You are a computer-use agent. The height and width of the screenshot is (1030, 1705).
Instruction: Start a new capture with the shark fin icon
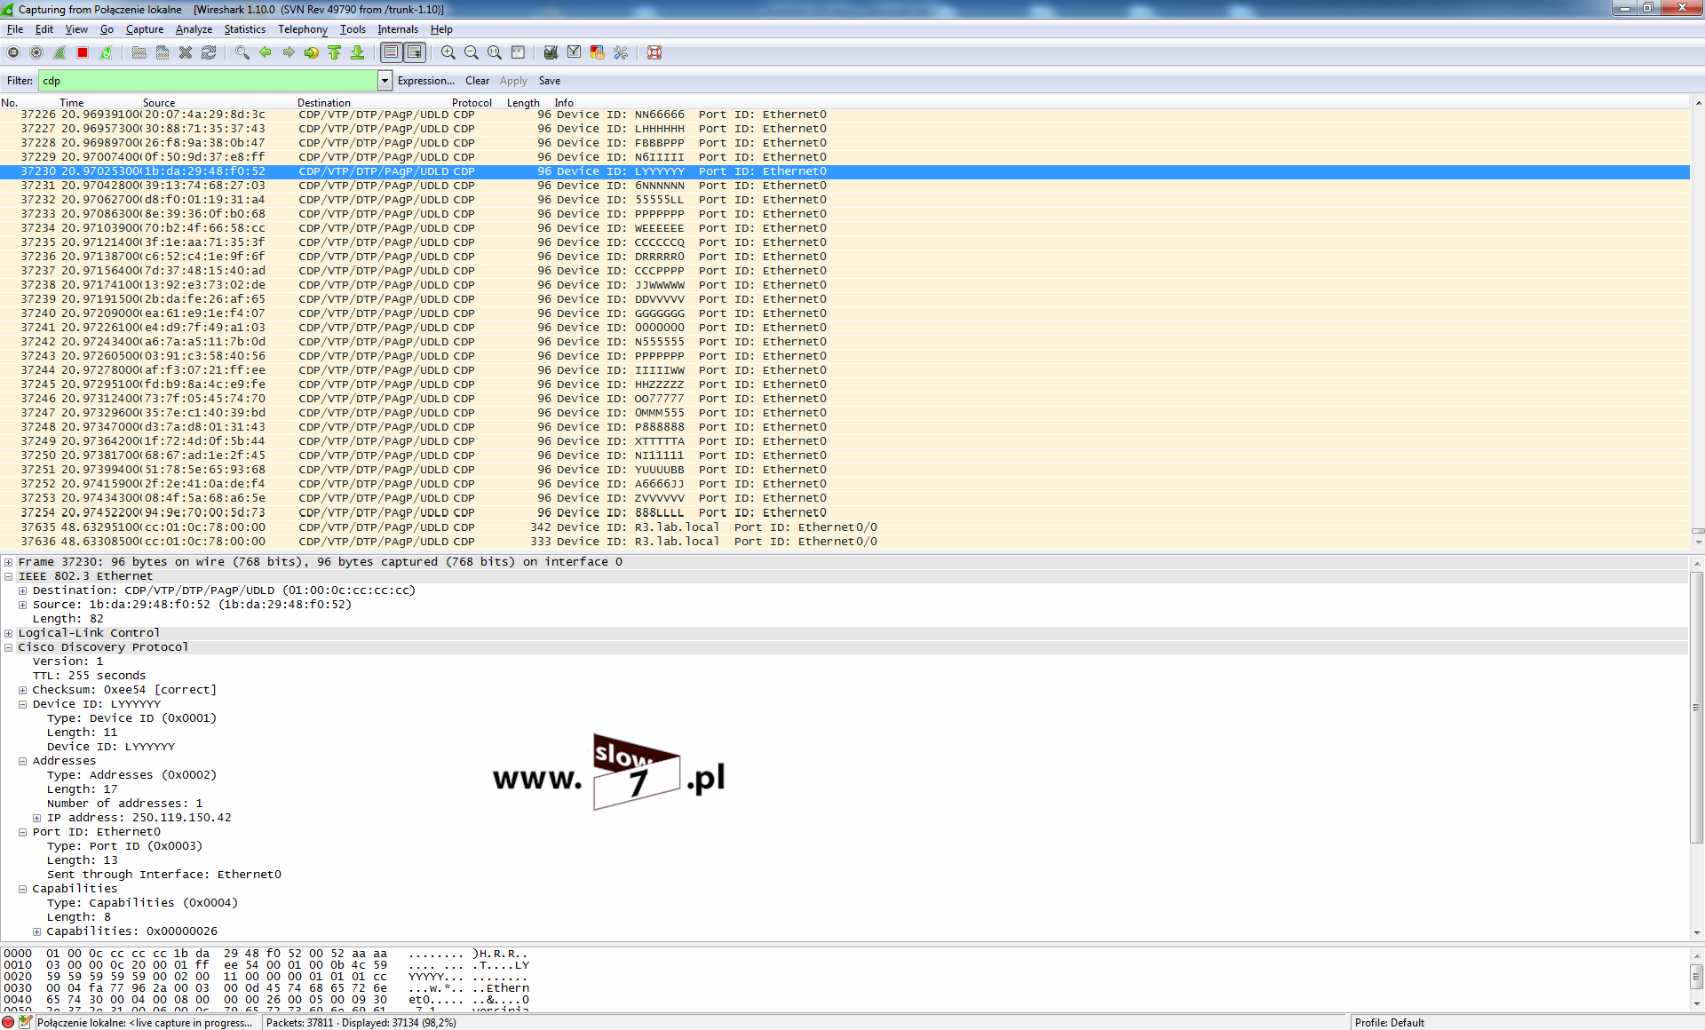pyautogui.click(x=59, y=52)
